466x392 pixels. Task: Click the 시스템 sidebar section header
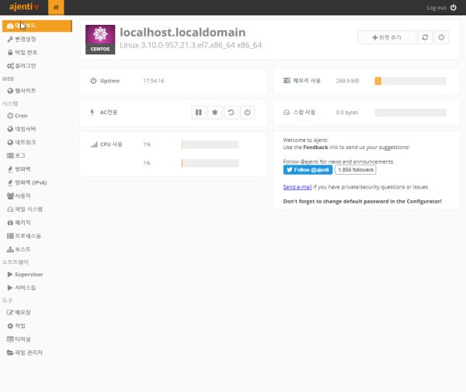(x=10, y=104)
